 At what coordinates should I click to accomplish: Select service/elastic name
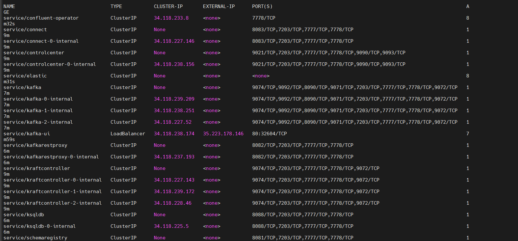click(x=25, y=76)
